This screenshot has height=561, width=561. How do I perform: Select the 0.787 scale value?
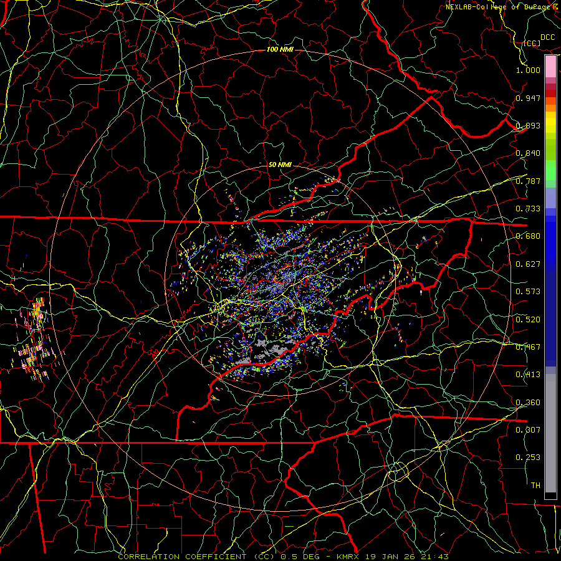pos(528,181)
